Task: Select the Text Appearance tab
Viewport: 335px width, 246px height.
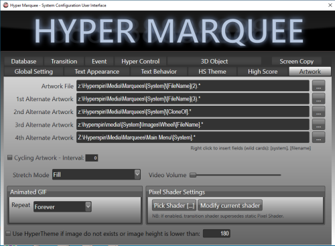Action: coord(97,72)
